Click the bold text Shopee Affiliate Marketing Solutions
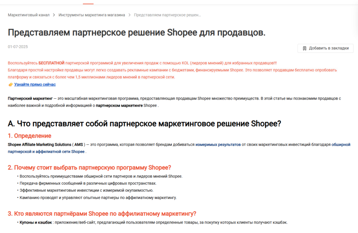 40,144
